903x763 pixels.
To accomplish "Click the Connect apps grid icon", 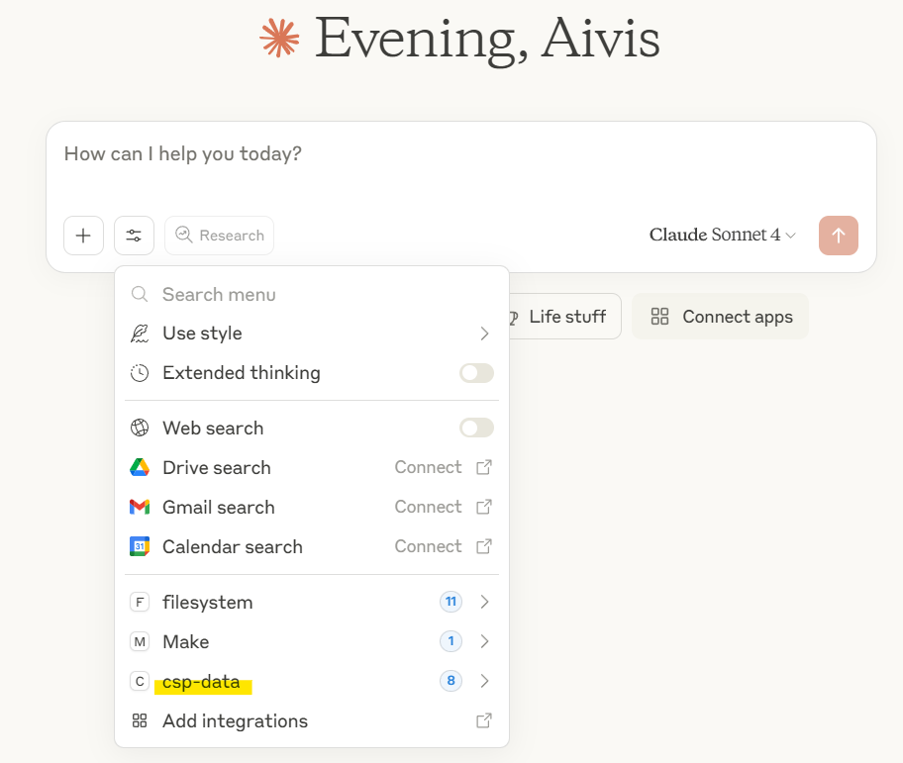I will tap(660, 317).
